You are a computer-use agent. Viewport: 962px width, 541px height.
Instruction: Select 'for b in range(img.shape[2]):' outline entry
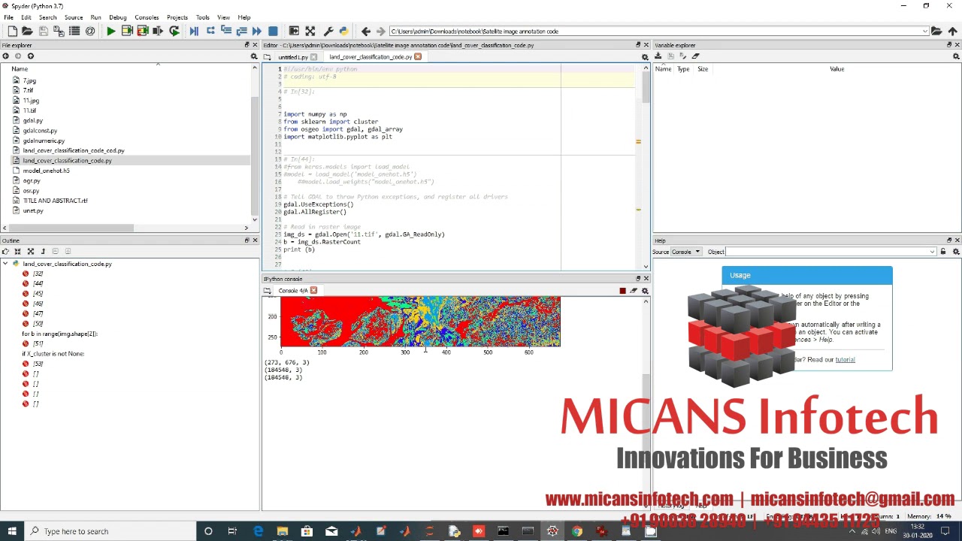(x=60, y=334)
